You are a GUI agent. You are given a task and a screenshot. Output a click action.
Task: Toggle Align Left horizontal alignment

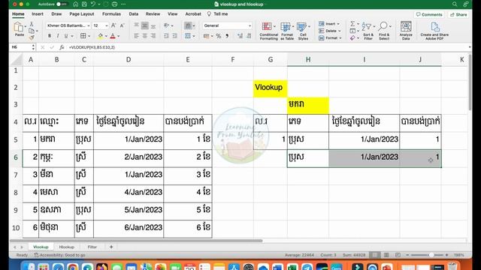pos(136,36)
